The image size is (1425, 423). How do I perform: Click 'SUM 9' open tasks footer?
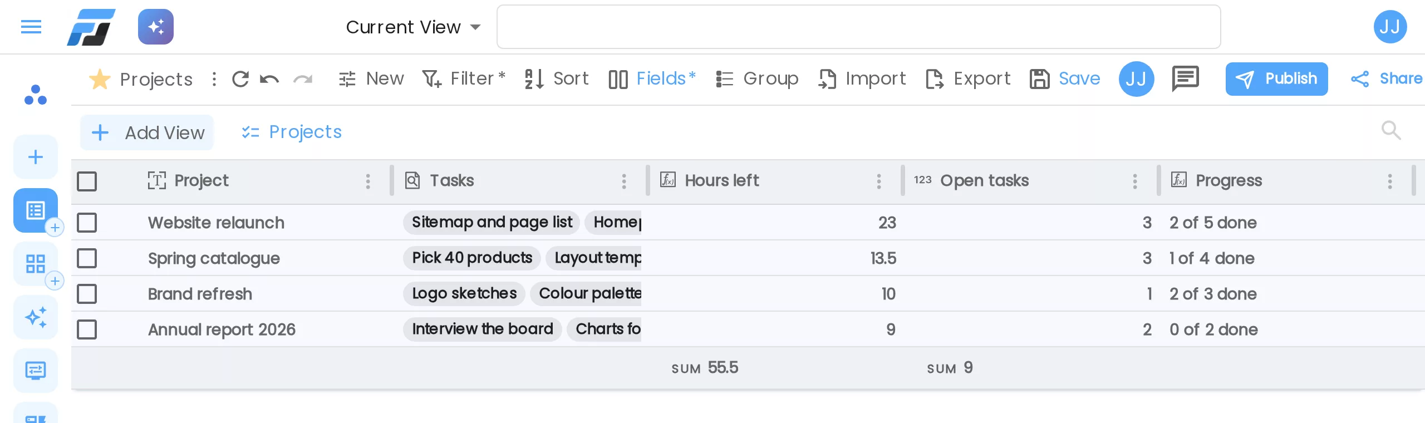950,367
